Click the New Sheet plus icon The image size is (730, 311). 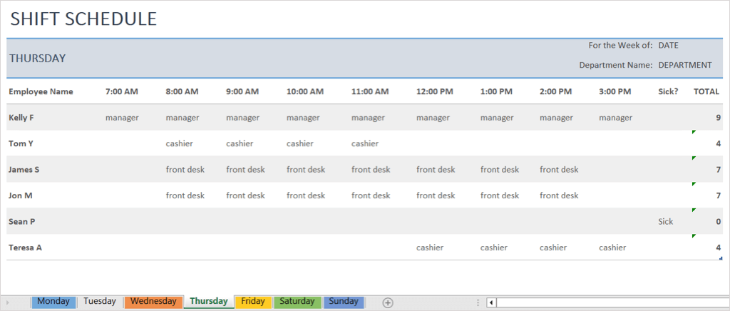point(388,302)
